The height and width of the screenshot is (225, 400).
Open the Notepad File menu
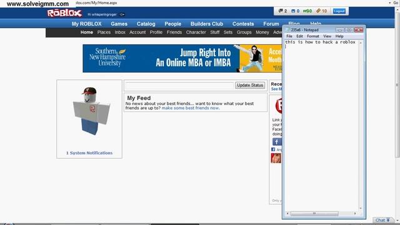(x=289, y=36)
